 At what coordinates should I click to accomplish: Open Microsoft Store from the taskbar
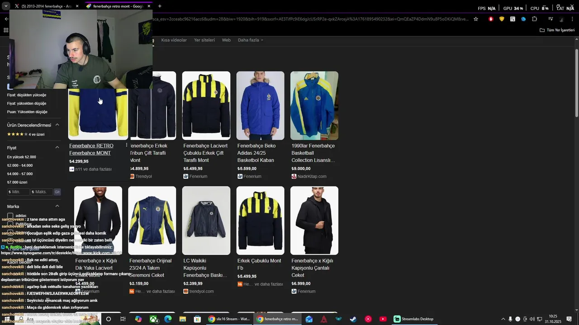click(x=198, y=319)
